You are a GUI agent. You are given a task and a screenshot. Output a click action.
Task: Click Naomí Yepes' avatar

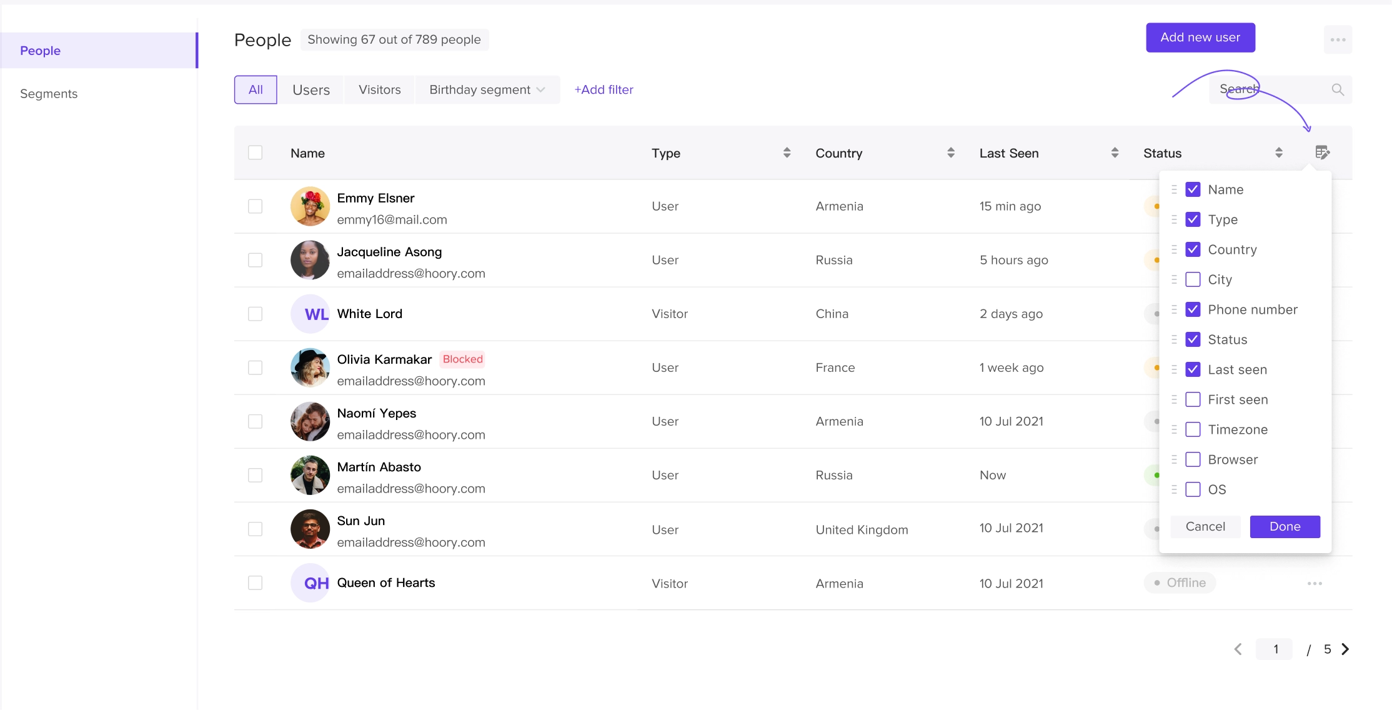(x=310, y=421)
